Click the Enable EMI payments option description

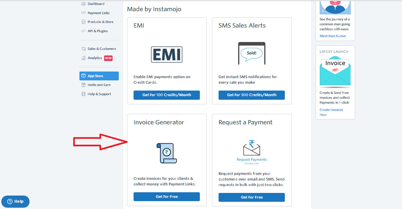162,80
